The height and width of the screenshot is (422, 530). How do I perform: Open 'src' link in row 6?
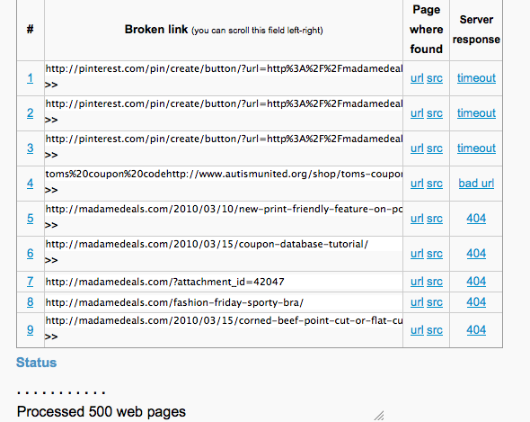coord(435,254)
